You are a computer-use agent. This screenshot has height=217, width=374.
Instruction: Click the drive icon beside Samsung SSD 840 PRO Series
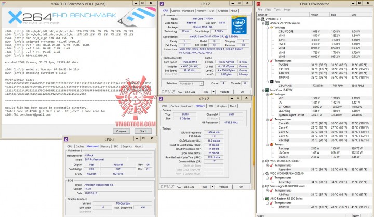(268, 186)
